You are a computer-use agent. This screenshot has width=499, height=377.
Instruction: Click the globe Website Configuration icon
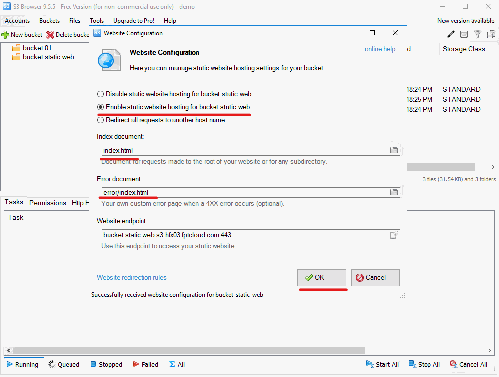click(x=109, y=60)
